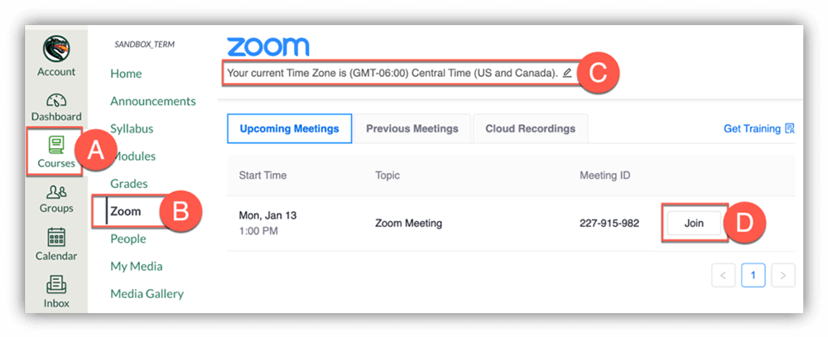Open the Dashboard speedometer icon
828x337 pixels.
point(56,101)
